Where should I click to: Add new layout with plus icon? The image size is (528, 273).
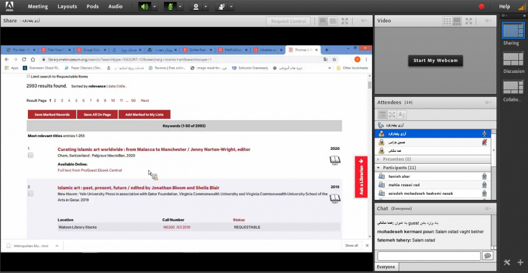(x=520, y=262)
